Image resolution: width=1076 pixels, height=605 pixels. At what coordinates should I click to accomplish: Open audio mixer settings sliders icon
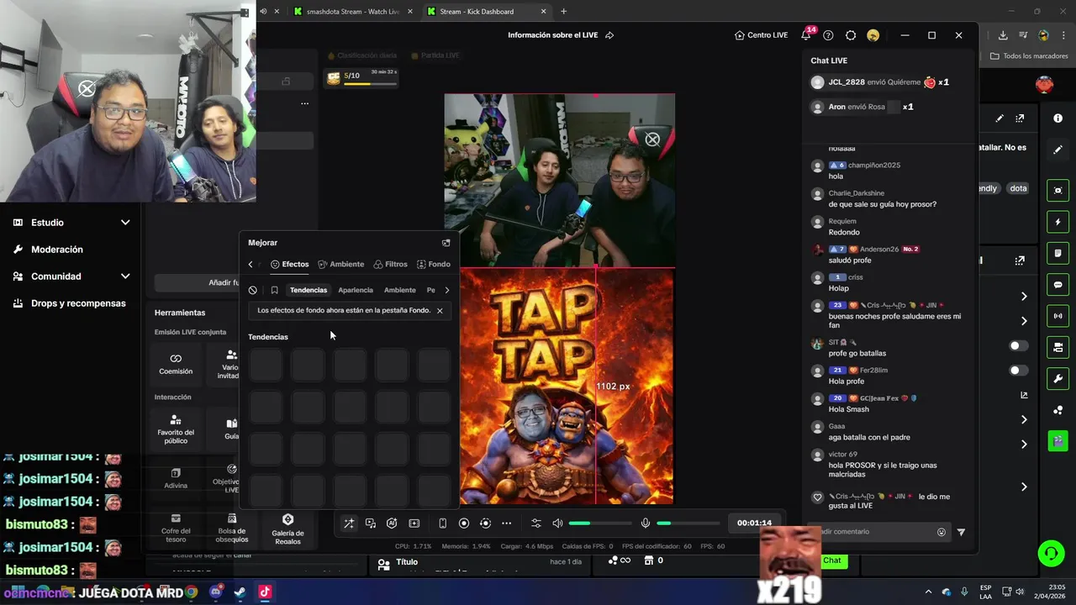pos(536,523)
